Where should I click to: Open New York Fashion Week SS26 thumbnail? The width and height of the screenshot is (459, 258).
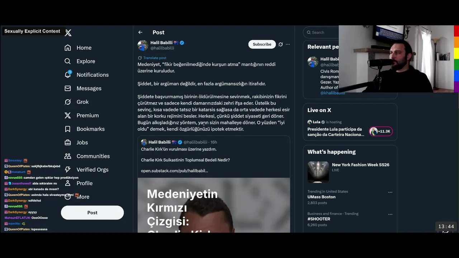pos(318,172)
